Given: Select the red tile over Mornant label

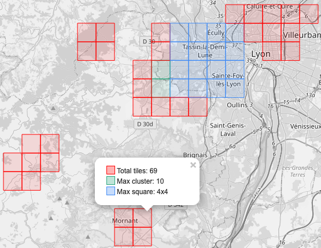Looking at the screenshot, I should (124, 218).
